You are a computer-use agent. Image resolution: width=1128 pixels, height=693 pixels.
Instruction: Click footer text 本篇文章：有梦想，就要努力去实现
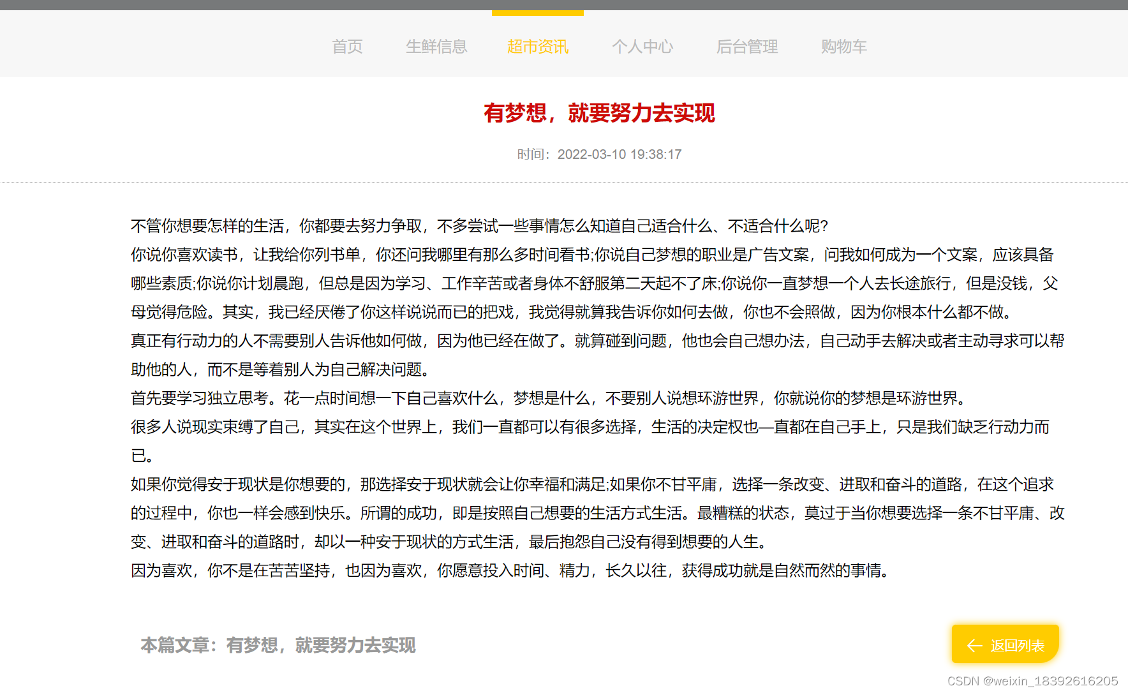tap(278, 645)
